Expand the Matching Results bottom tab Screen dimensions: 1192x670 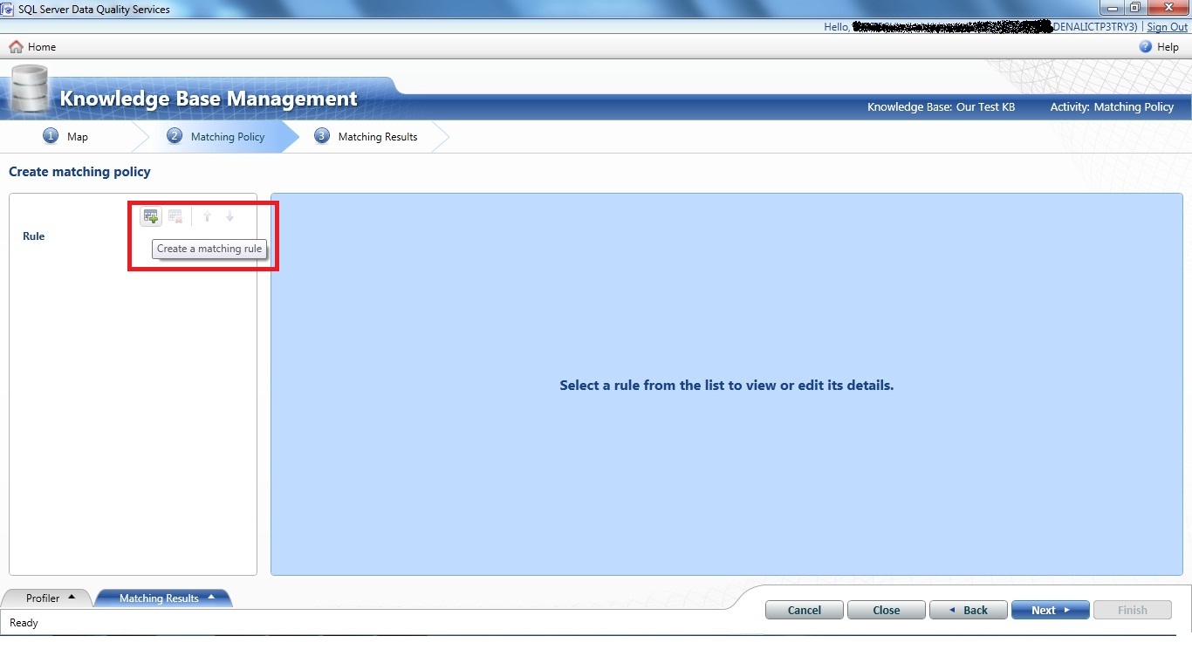(163, 598)
